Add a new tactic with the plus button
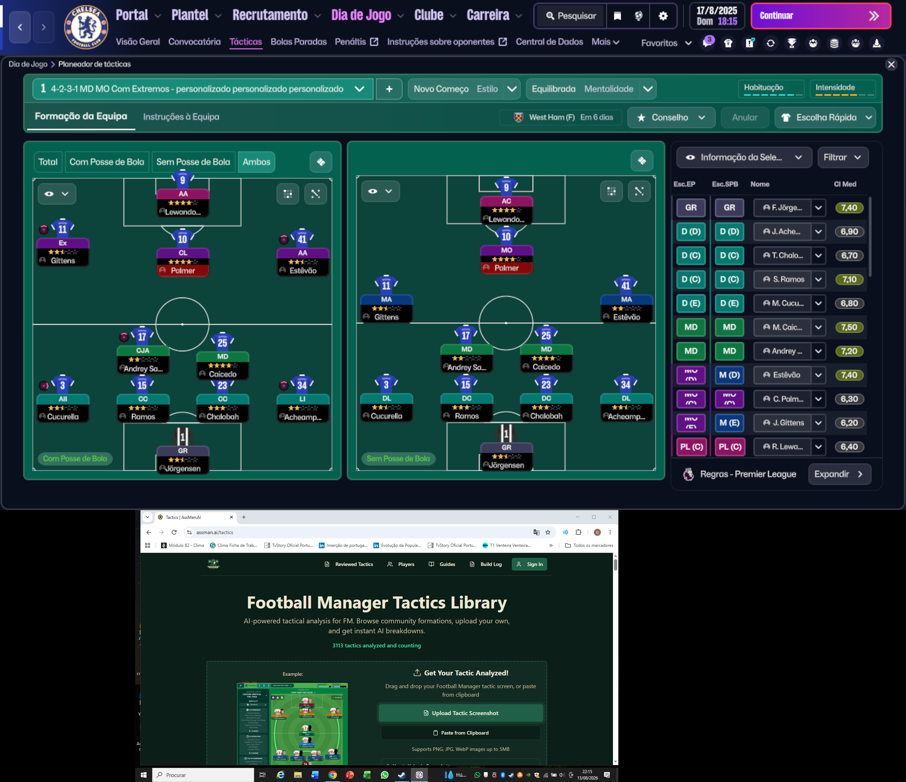Viewport: 906px width, 782px height. coord(389,89)
